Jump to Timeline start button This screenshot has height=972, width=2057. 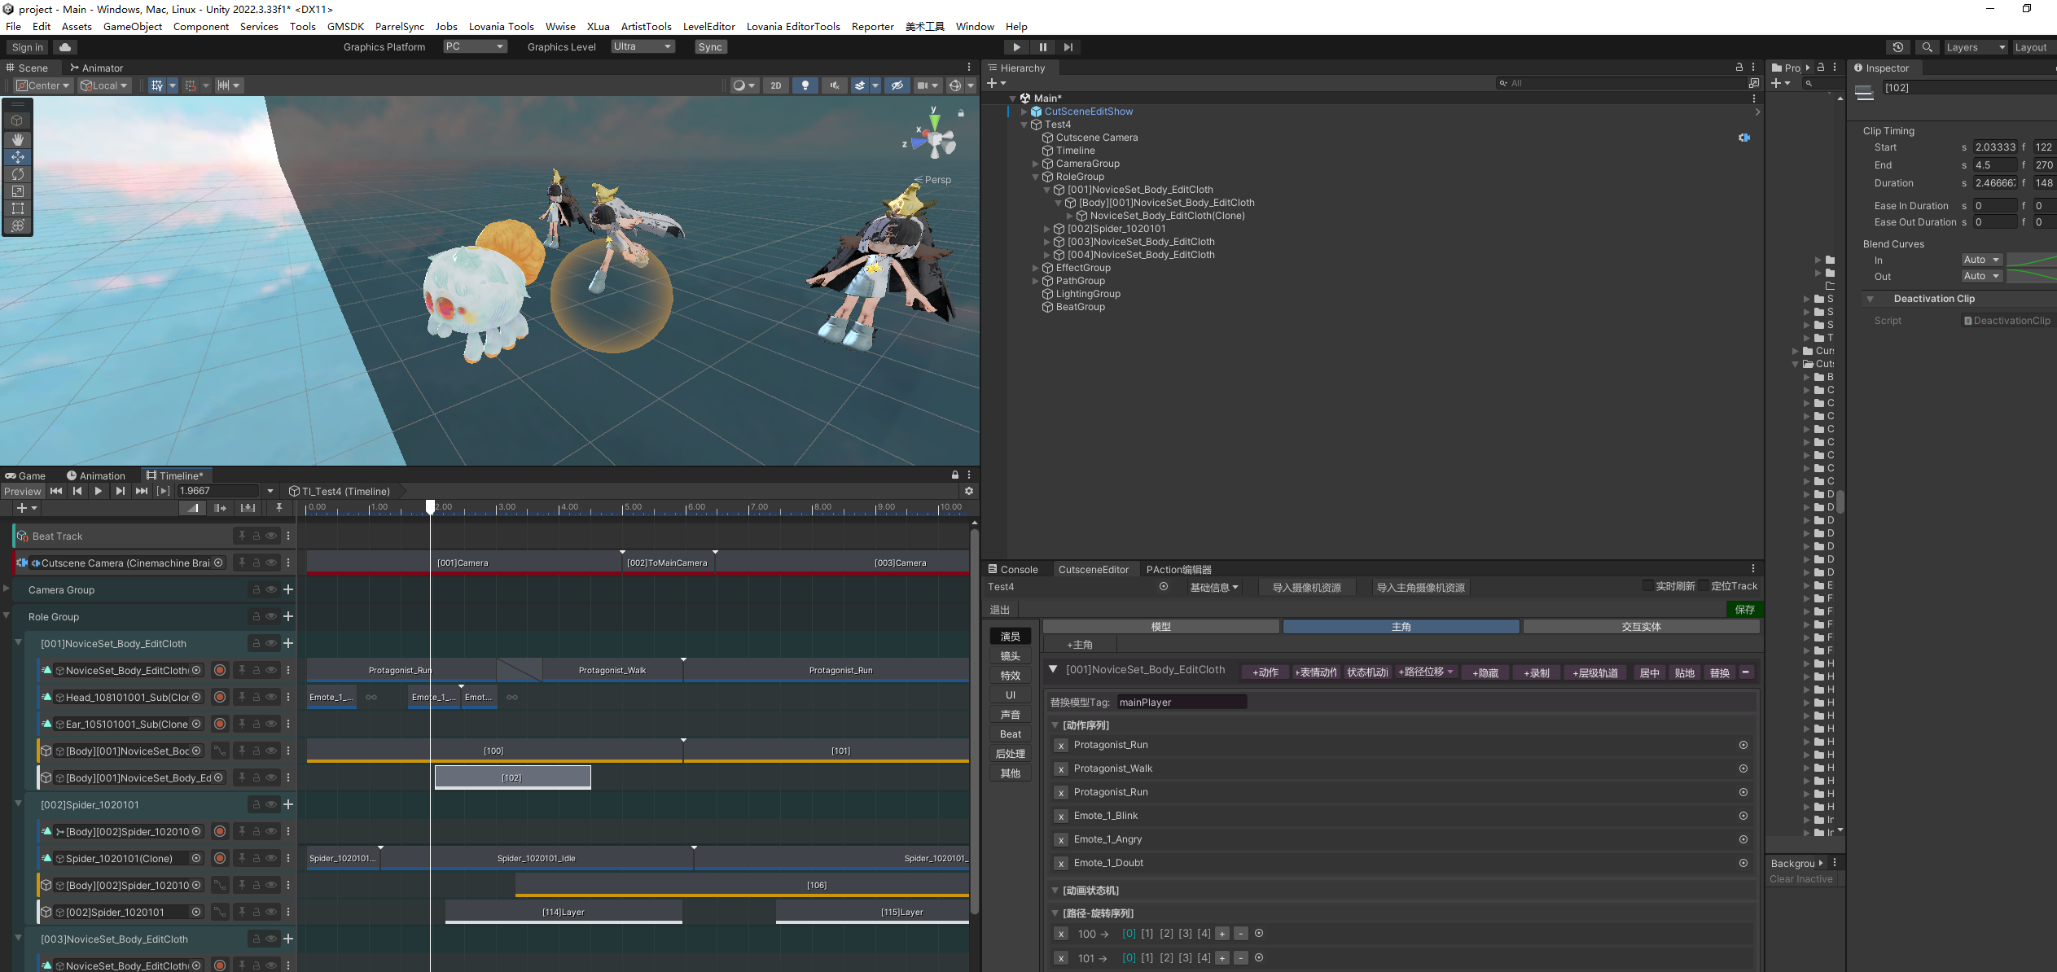[56, 491]
